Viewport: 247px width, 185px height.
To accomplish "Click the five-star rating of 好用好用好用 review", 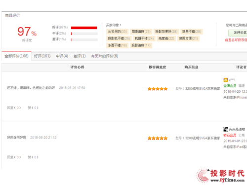I will [x=158, y=138].
